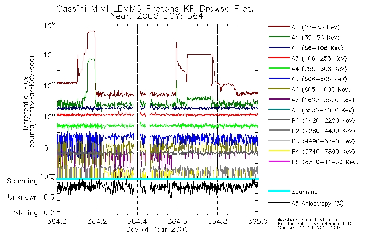Click the 'Scanning' legend label on the right
The height and width of the screenshot is (239, 379).
click(x=304, y=192)
